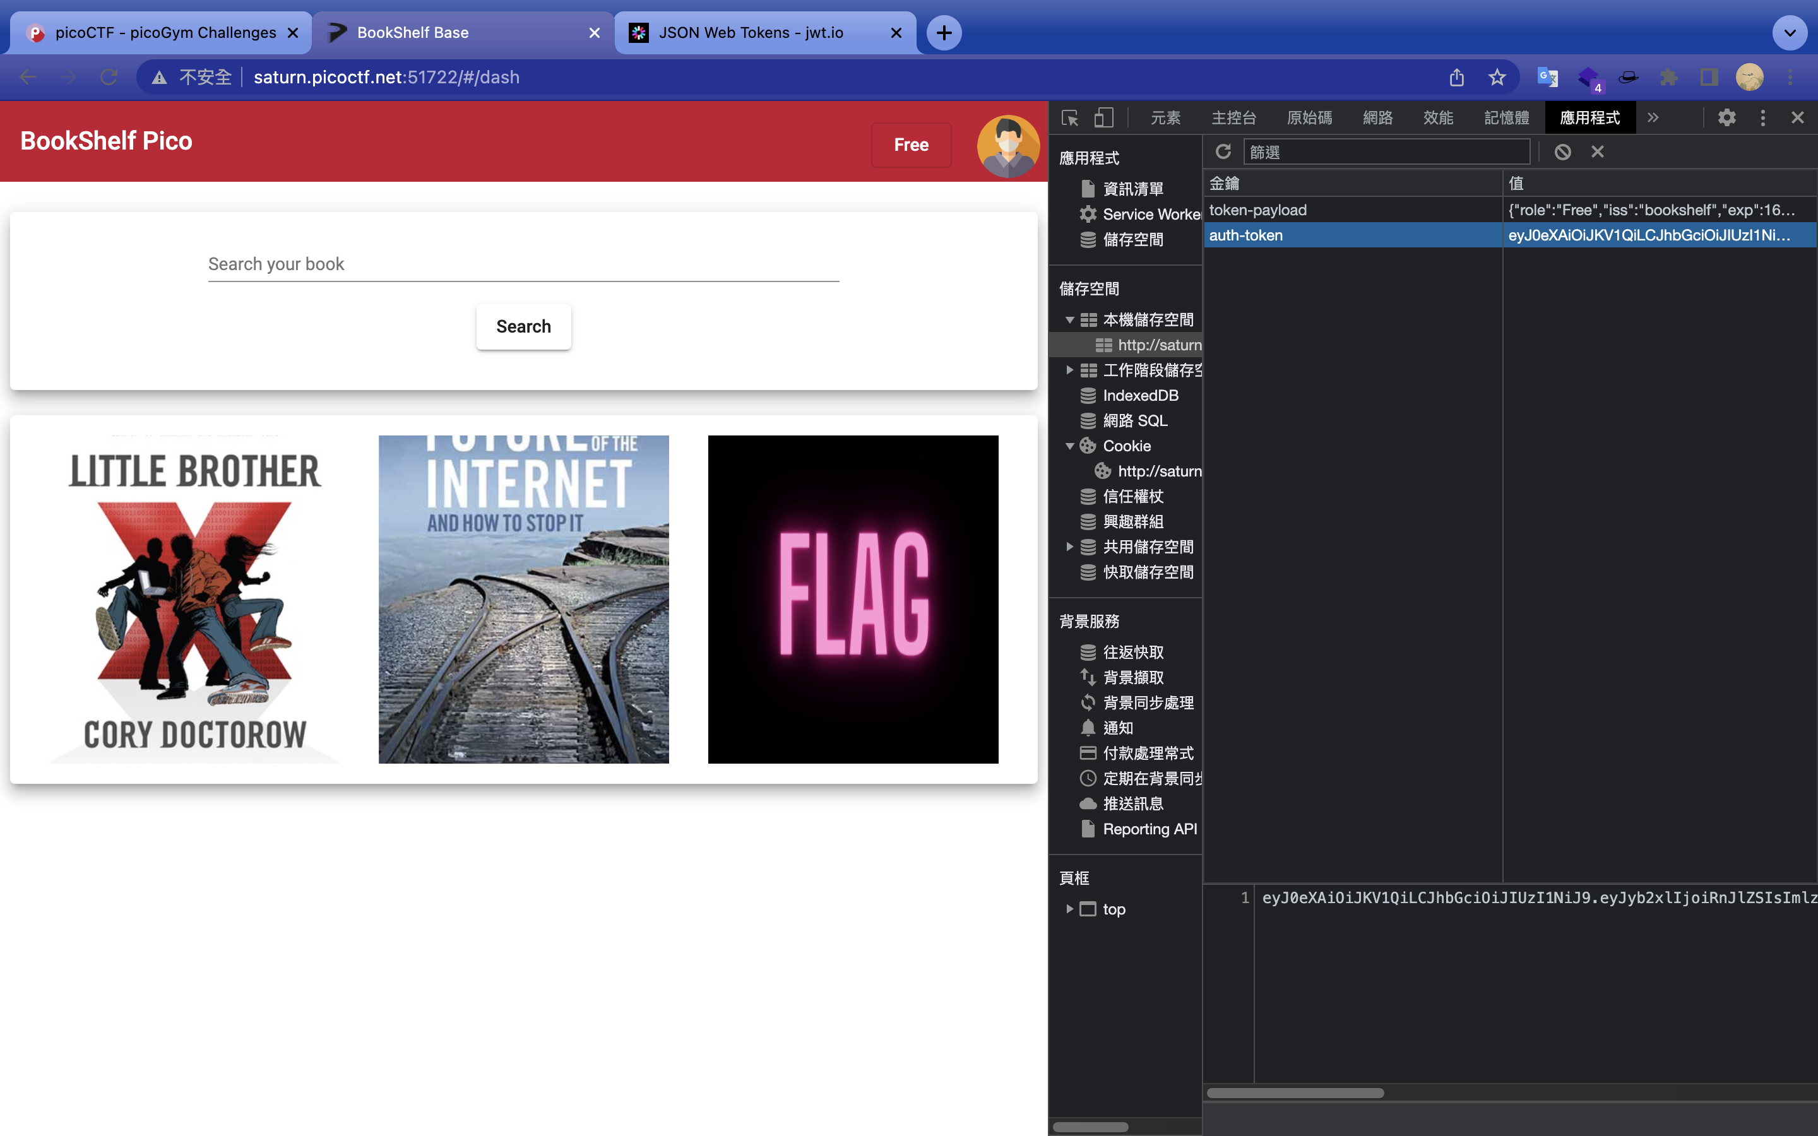
Task: Switch to the 網路 DevTools tab
Action: 1377,118
